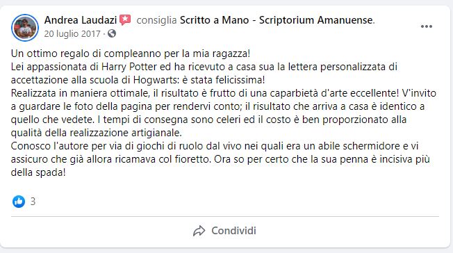Screen dimensions: 453x253
Task: Click the blue like reaction icon
Action: pyautogui.click(x=19, y=202)
